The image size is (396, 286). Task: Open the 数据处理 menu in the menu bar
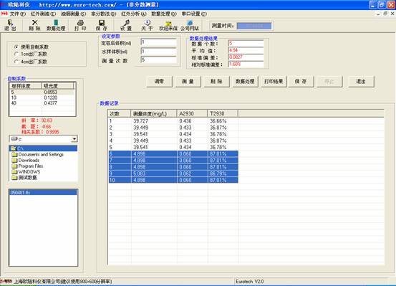click(164, 14)
